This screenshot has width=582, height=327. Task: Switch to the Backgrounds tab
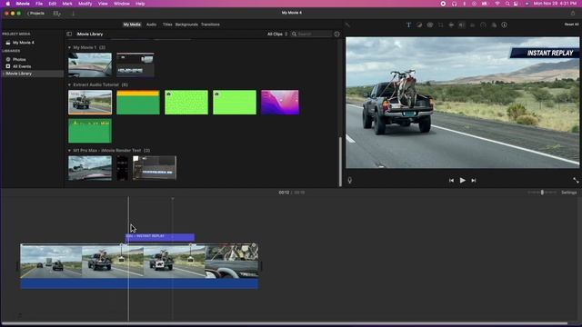186,25
